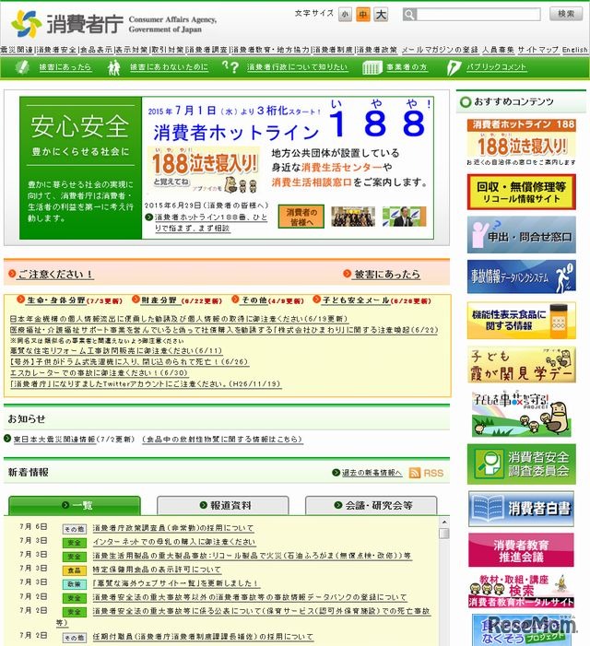Viewport: 590px width, 646px height.
Task: Switch to the English site
Action: [x=574, y=50]
